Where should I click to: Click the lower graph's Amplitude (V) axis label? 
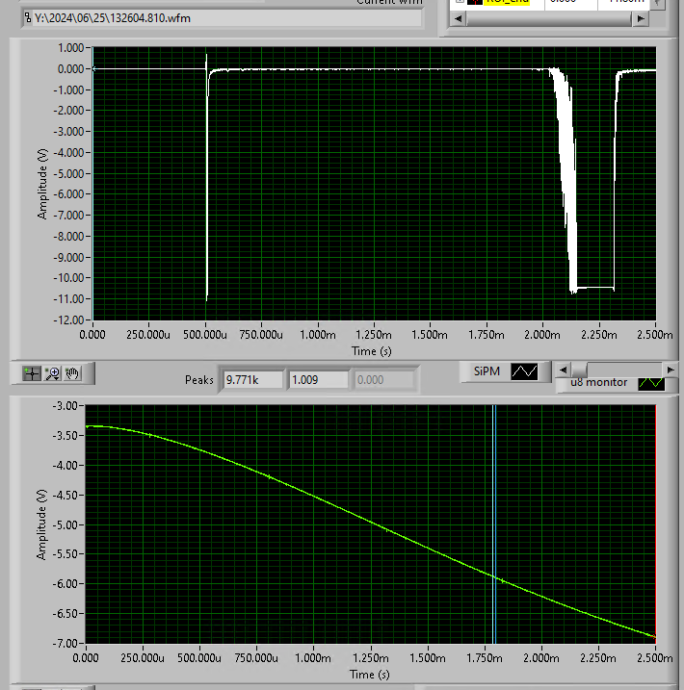[x=41, y=524]
